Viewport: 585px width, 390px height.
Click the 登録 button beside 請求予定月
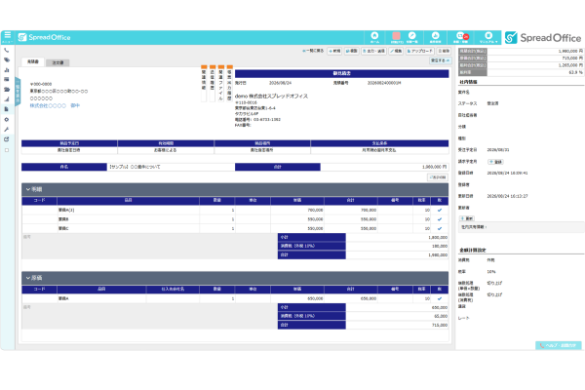496,162
